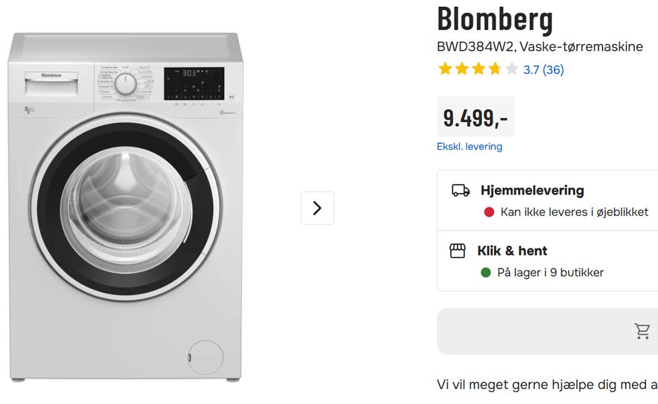Viewport: 658px width, 404px height.
Task: Click the red unavailable status dot
Action: [489, 212]
